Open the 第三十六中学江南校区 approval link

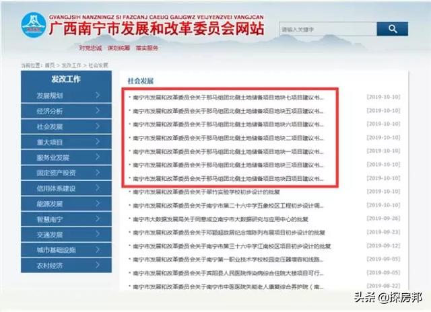point(232,246)
